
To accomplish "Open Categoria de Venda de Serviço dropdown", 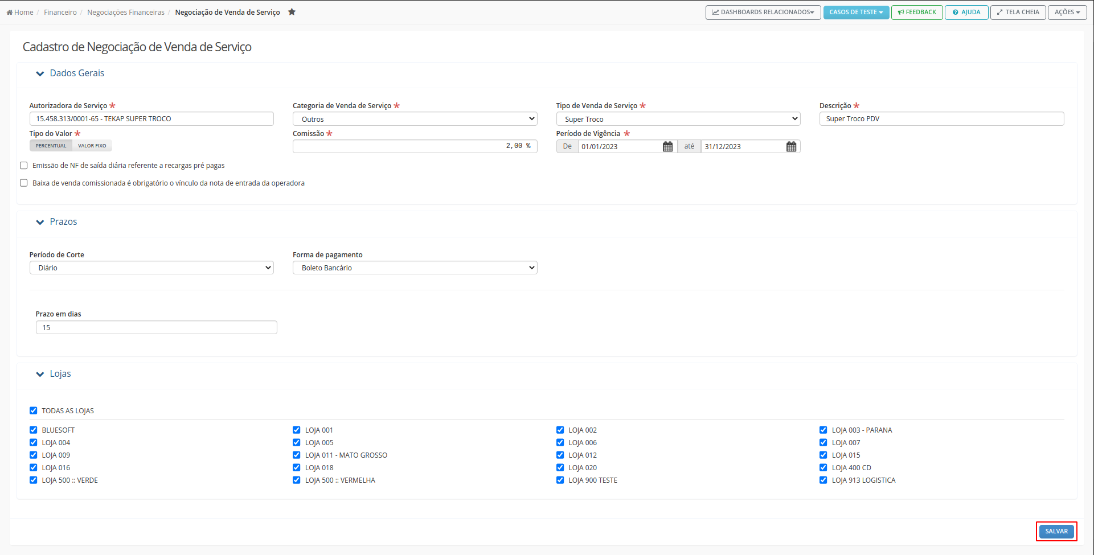I will [x=415, y=119].
